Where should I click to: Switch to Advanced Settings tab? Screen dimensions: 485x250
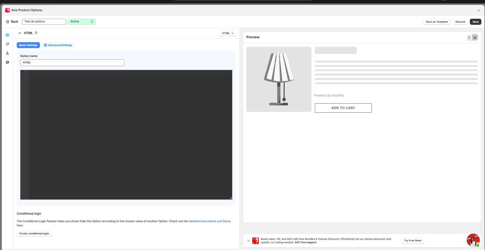[58, 45]
